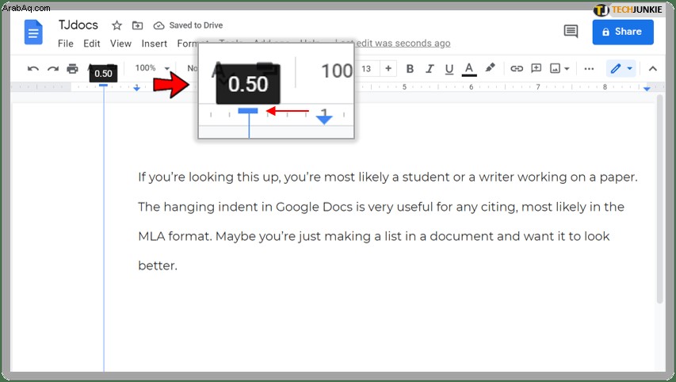Open the last edit history link
Screen dimensions: 676x382
(403, 43)
